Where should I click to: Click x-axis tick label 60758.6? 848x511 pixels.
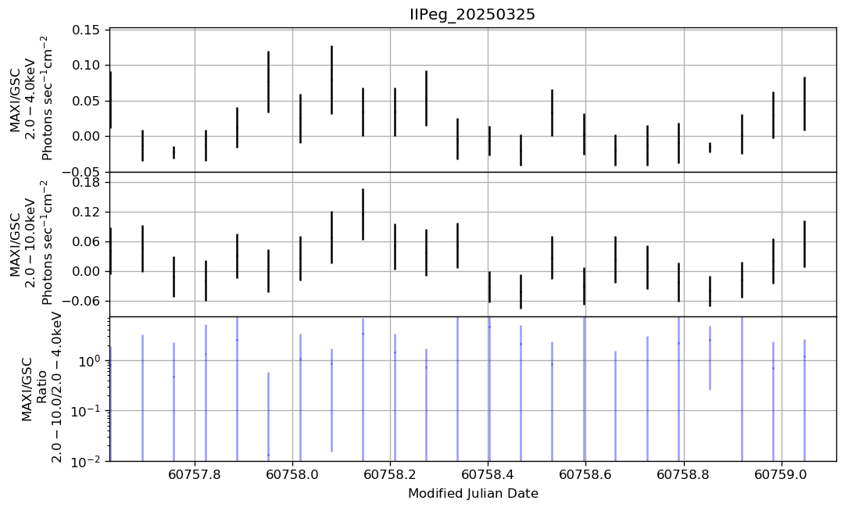click(x=585, y=475)
